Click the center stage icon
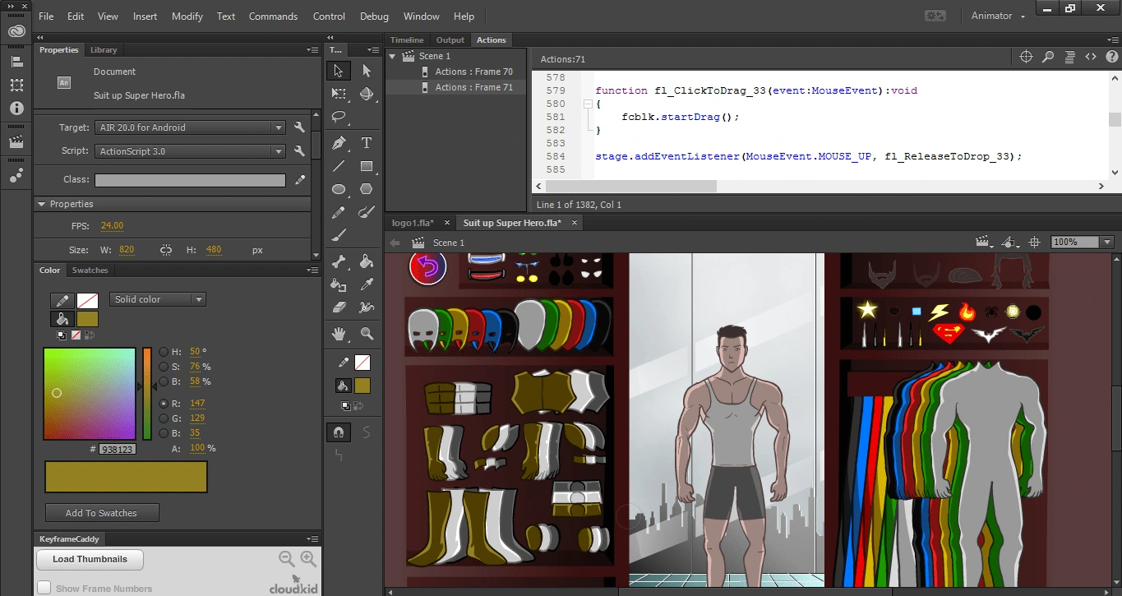The height and width of the screenshot is (596, 1122). click(1035, 243)
